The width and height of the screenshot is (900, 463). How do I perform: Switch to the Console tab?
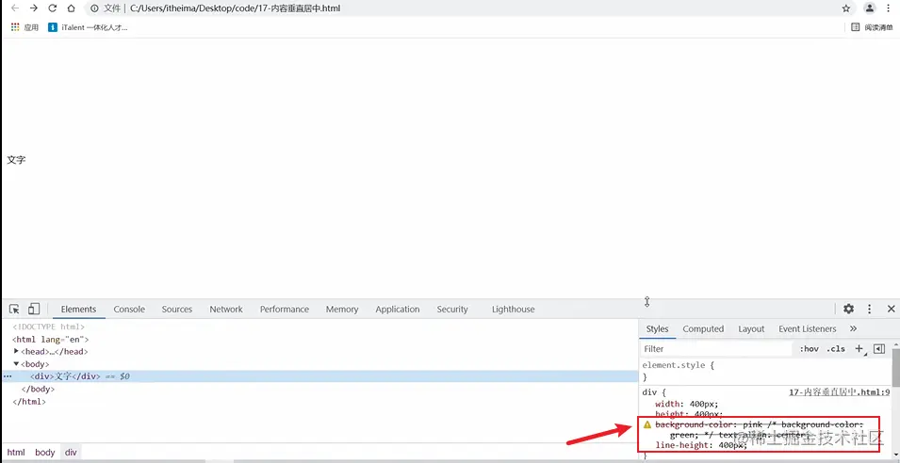(129, 309)
